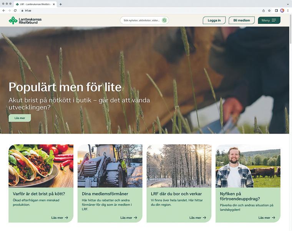Expand the Meny hamburger menu

click(269, 20)
